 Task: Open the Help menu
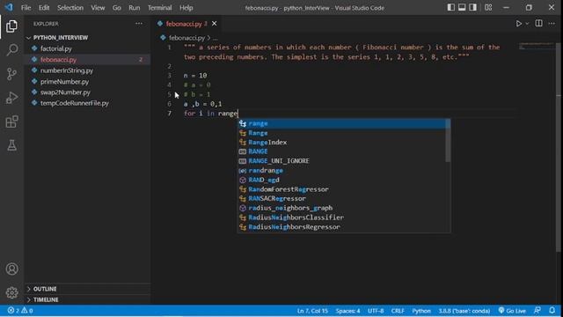pos(186,8)
